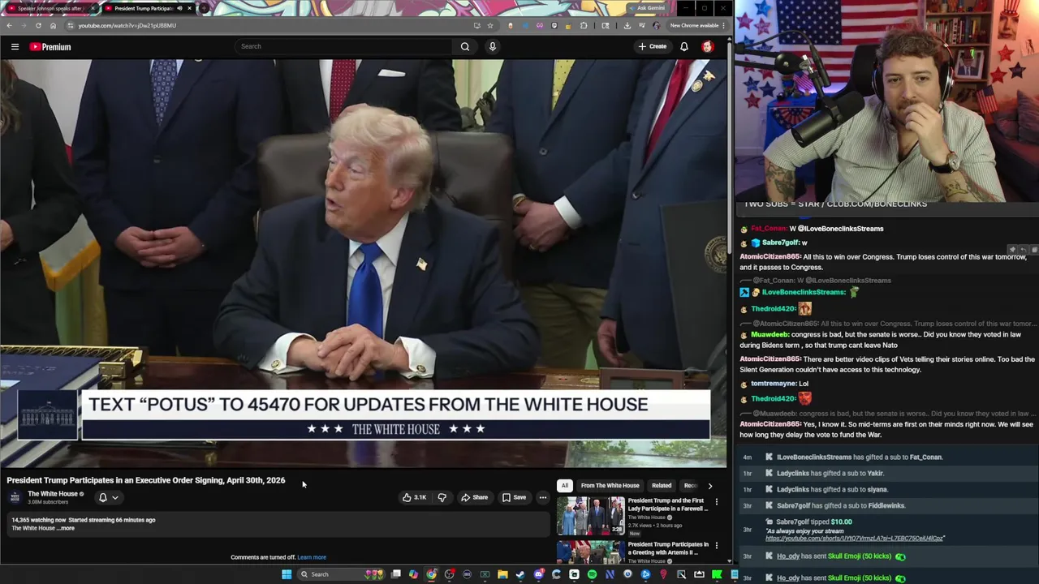Viewport: 1039px width, 584px height.
Task: Open a new Chrome tab
Action: pyautogui.click(x=205, y=8)
